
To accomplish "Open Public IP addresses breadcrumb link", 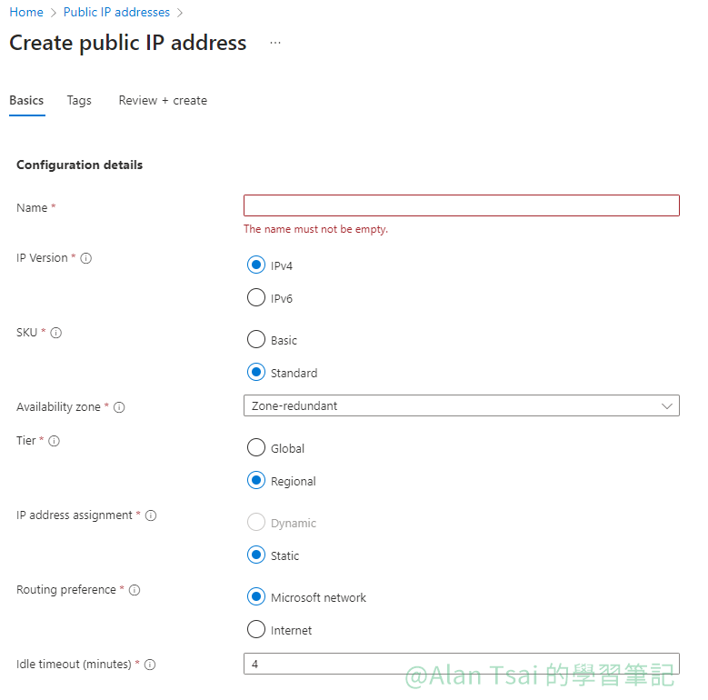I will tap(116, 13).
